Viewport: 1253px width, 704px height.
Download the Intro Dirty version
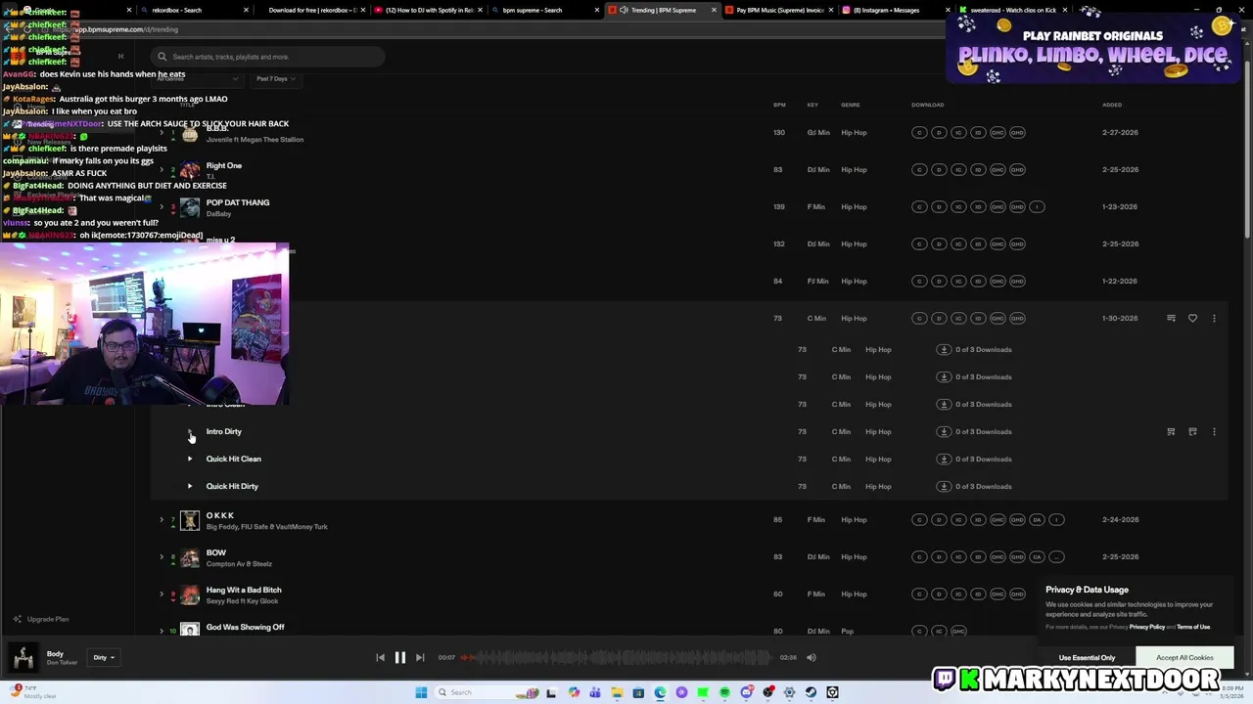(944, 431)
